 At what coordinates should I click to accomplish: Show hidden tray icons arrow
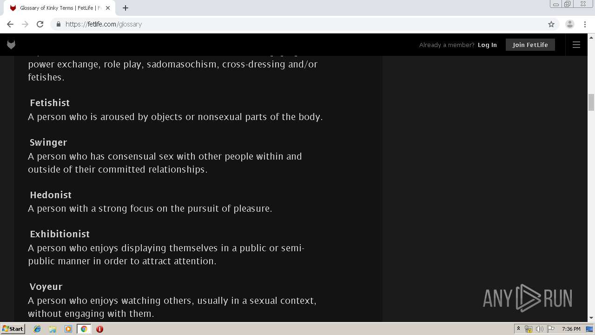[518, 329]
